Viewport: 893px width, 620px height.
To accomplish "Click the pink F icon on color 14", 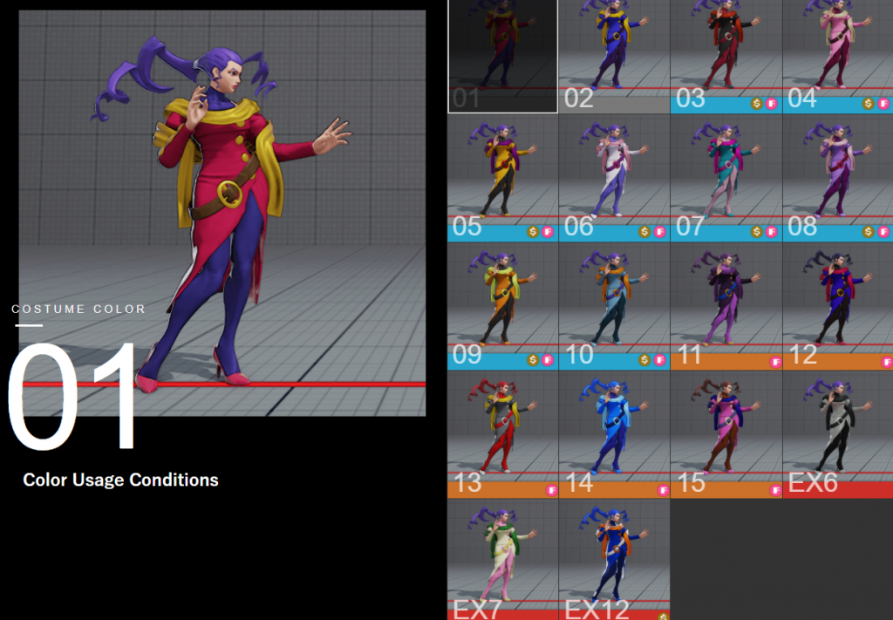I will 663,489.
